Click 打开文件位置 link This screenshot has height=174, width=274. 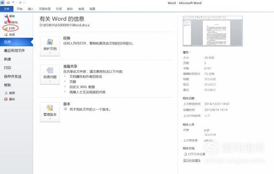[195, 154]
